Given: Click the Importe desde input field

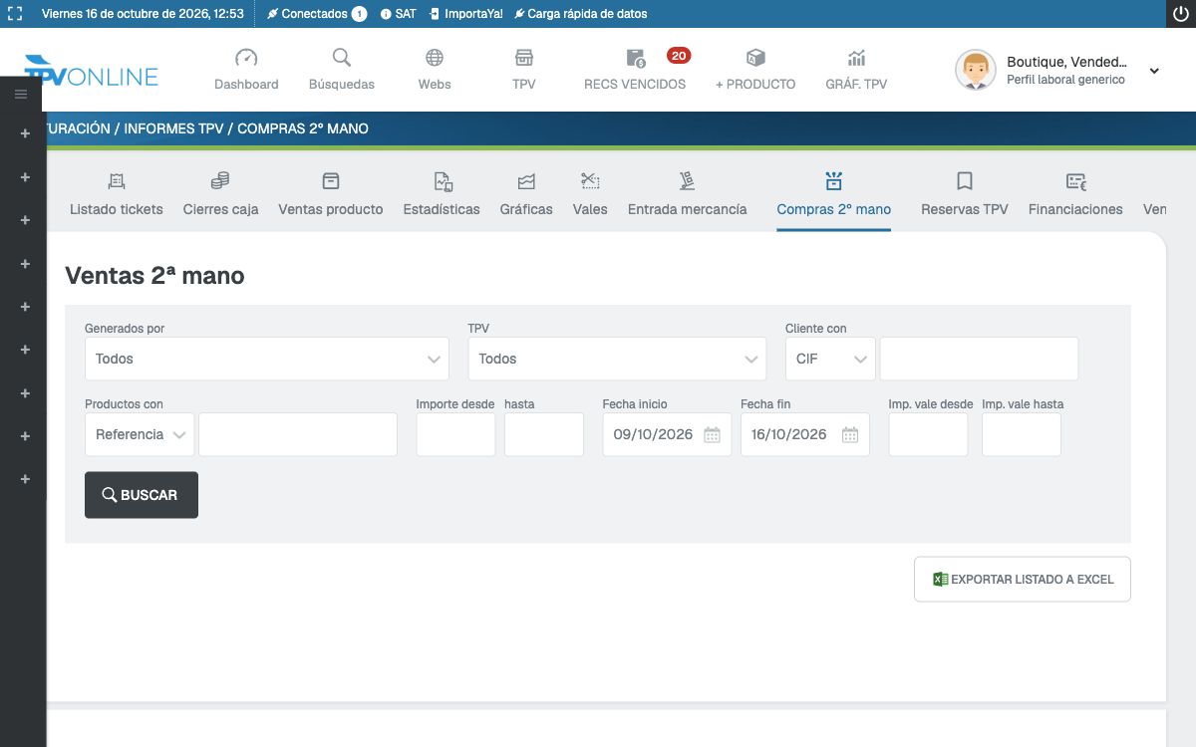Looking at the screenshot, I should 455,434.
